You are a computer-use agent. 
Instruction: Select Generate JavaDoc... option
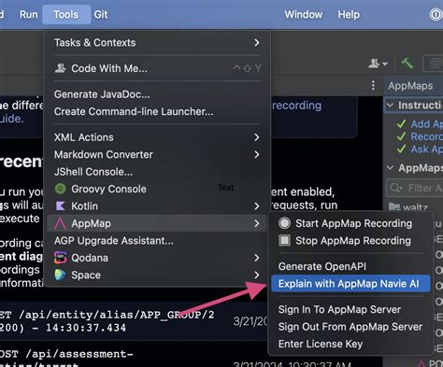click(157, 94)
